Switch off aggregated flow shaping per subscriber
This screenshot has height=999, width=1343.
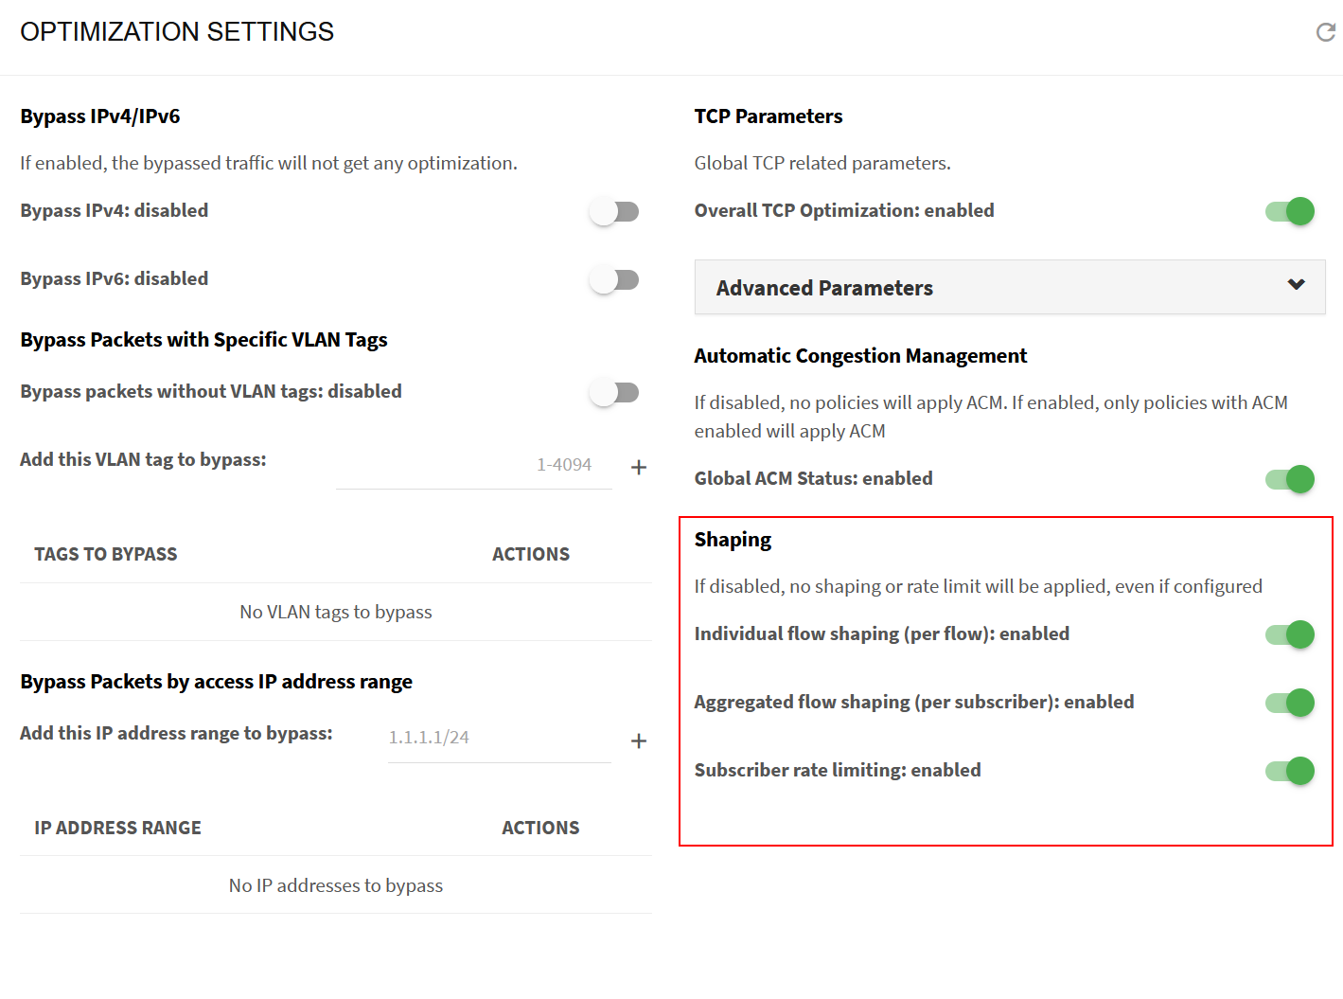click(x=1289, y=703)
